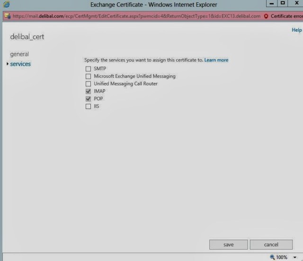Viewport: 303px width, 261px height.
Task: Click the Internet Explorer icon in title bar
Action: coord(6,4)
